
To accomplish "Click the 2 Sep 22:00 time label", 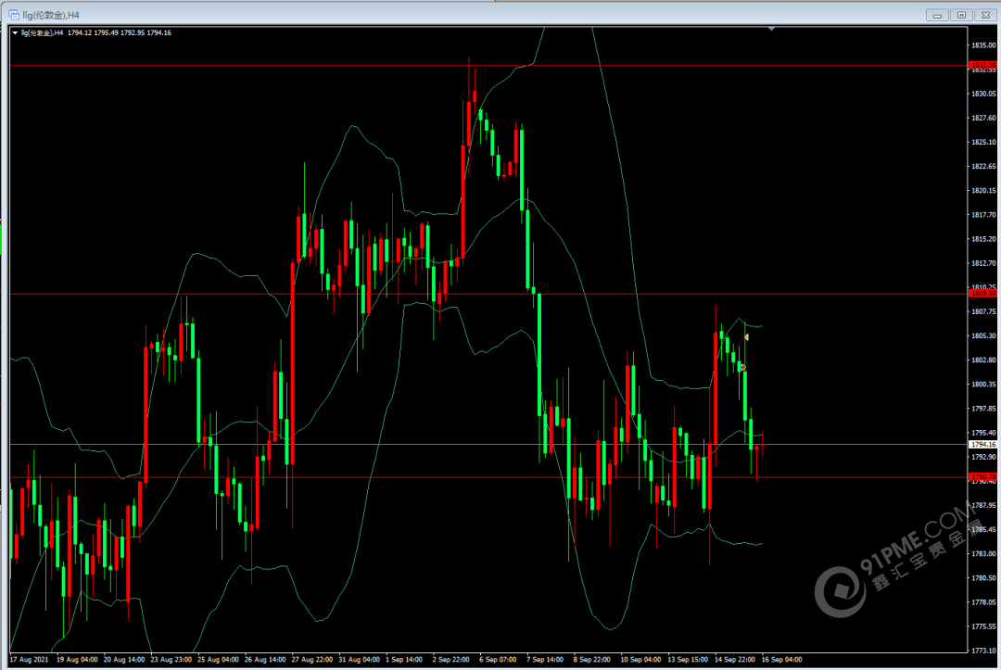I will point(450,660).
